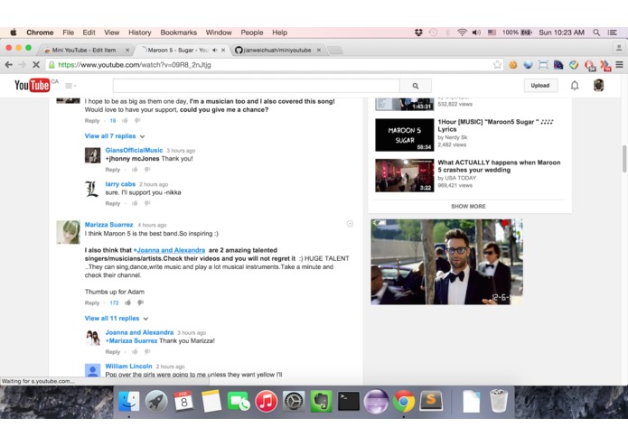Bookmark page with the star icon
This screenshot has height=446, width=628.
coord(497,64)
